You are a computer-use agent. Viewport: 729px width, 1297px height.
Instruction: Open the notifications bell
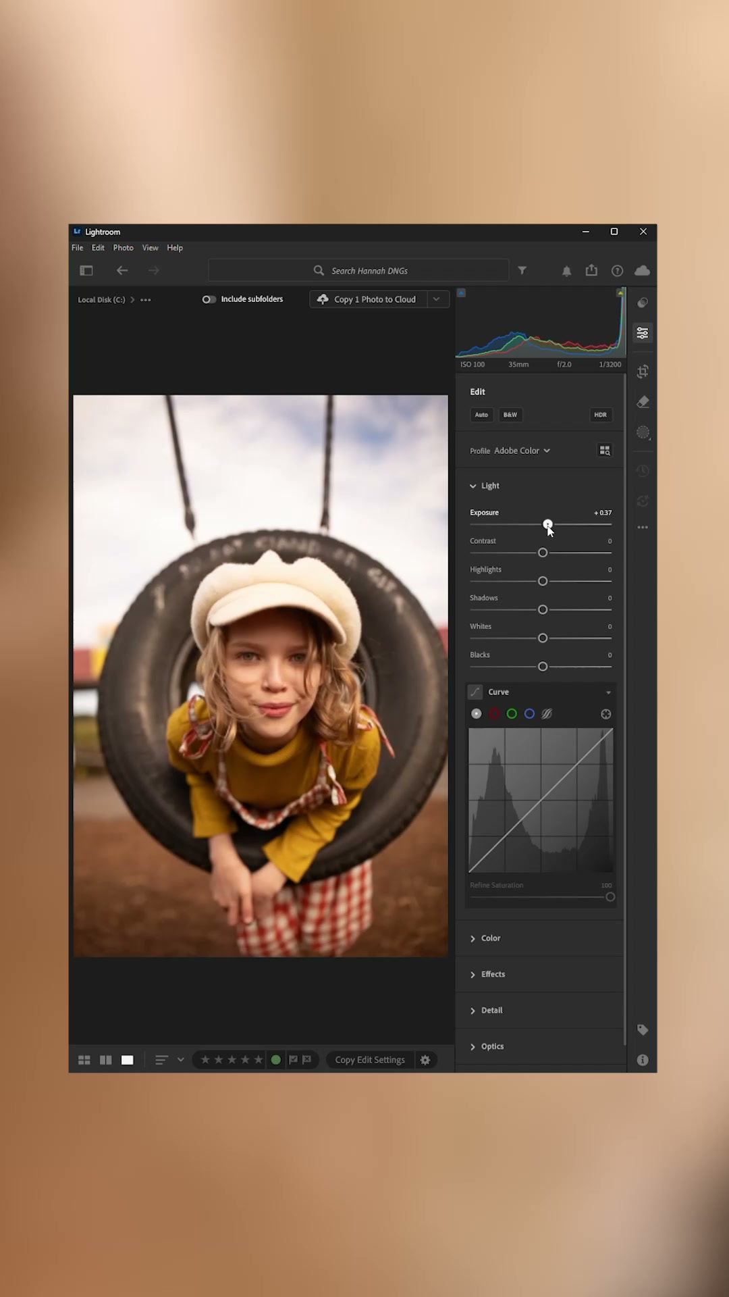pyautogui.click(x=567, y=271)
